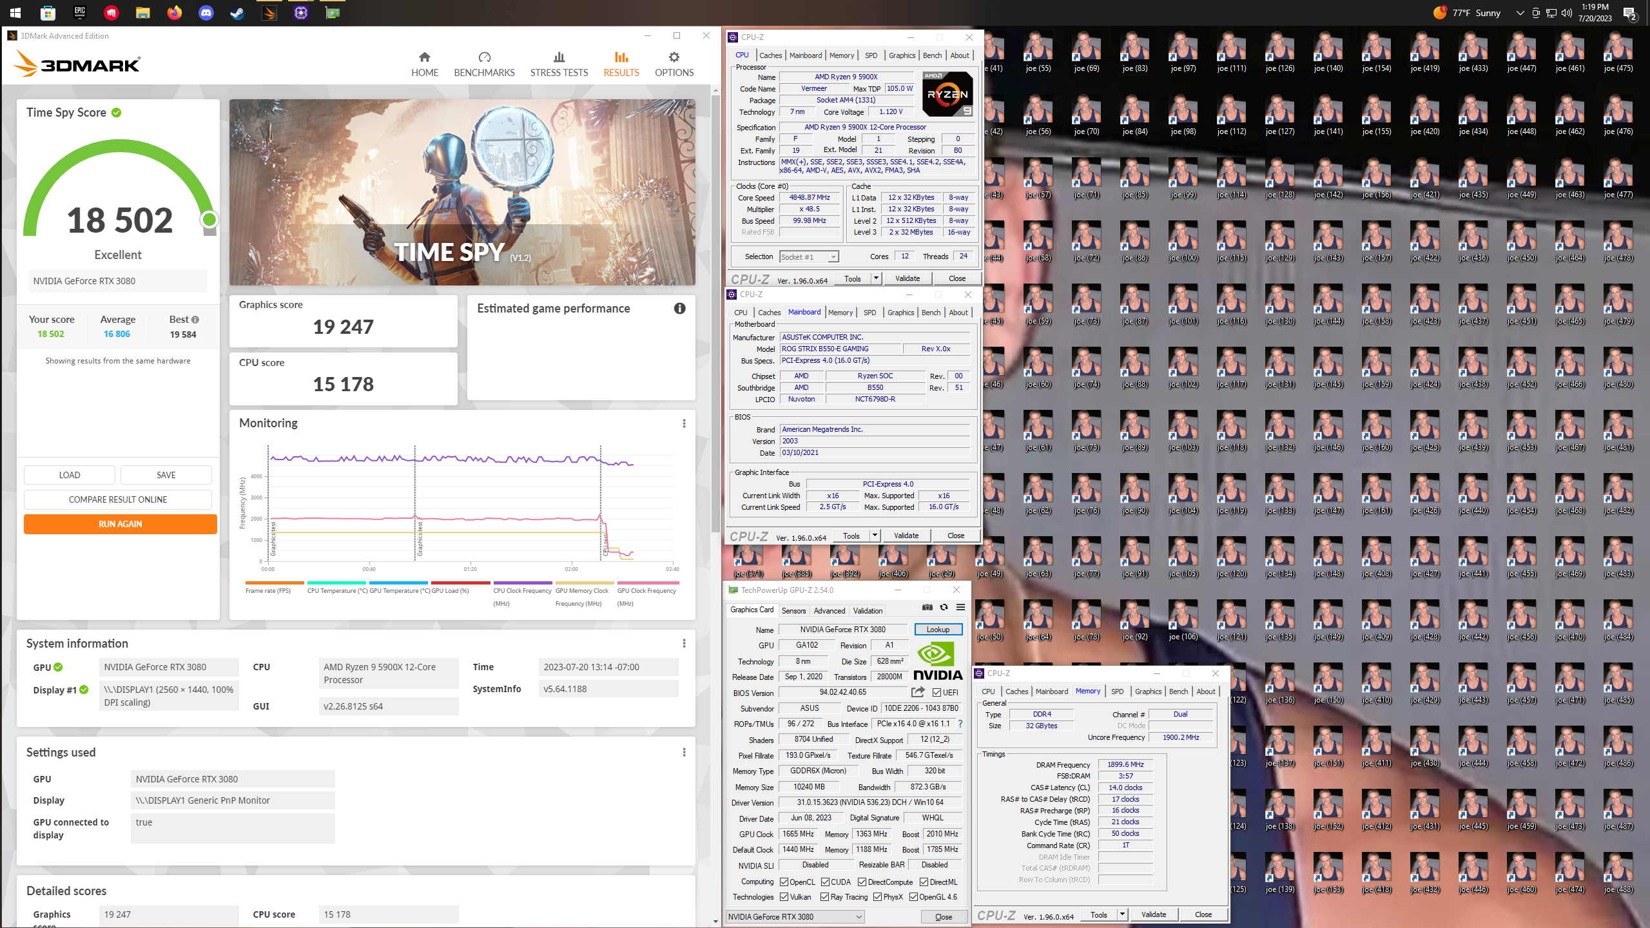
Task: Open the Socket #1 selection dropdown
Action: point(809,256)
